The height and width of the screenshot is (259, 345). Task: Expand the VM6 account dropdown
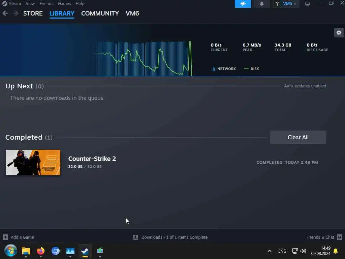[290, 4]
